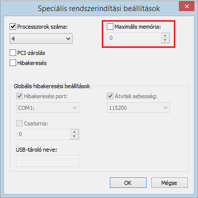The image size is (198, 198).
Task: Enable the Hibakeresés checkbox
Action: click(x=13, y=63)
